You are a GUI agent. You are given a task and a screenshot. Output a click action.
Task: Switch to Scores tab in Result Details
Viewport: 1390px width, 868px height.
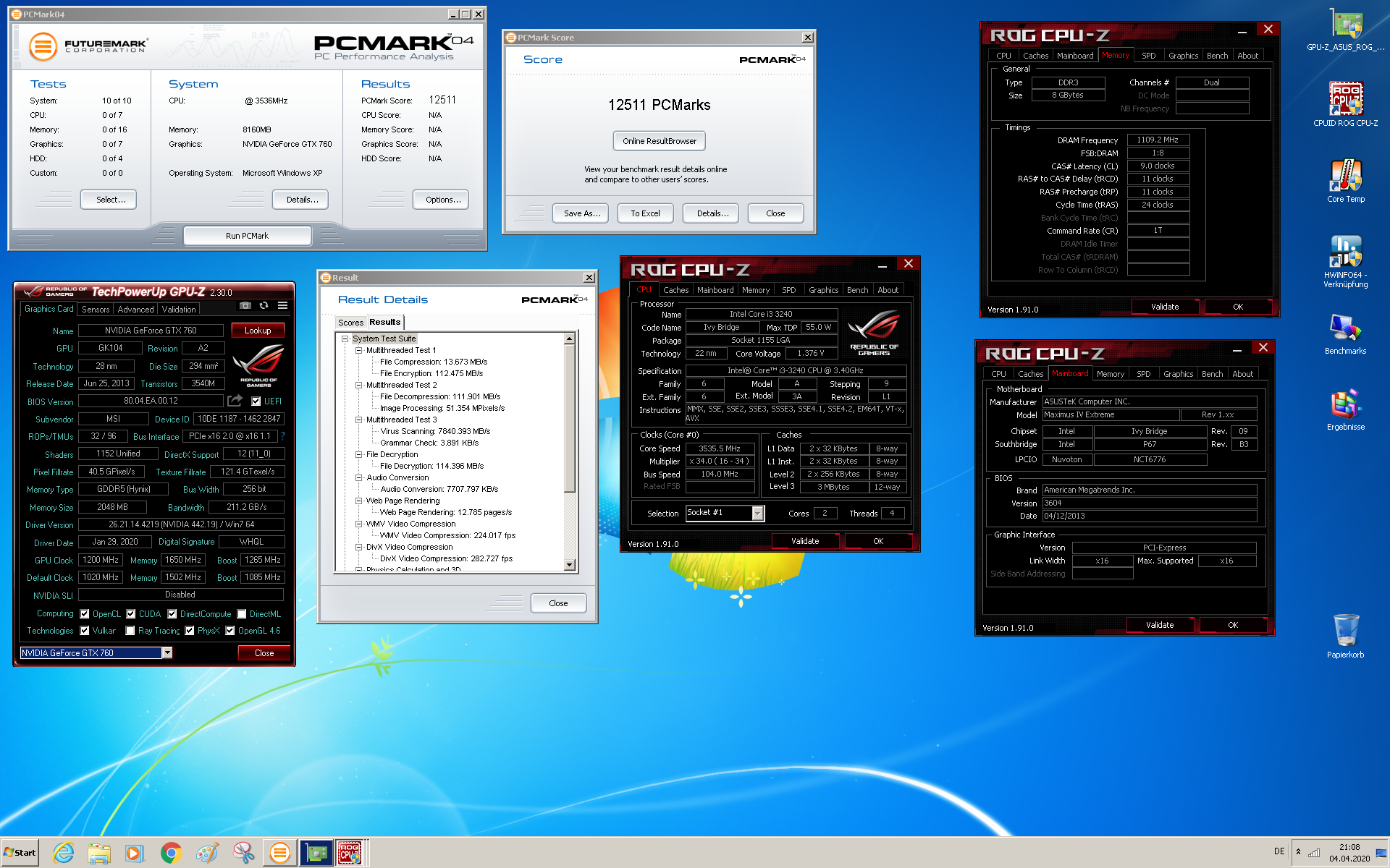[350, 323]
